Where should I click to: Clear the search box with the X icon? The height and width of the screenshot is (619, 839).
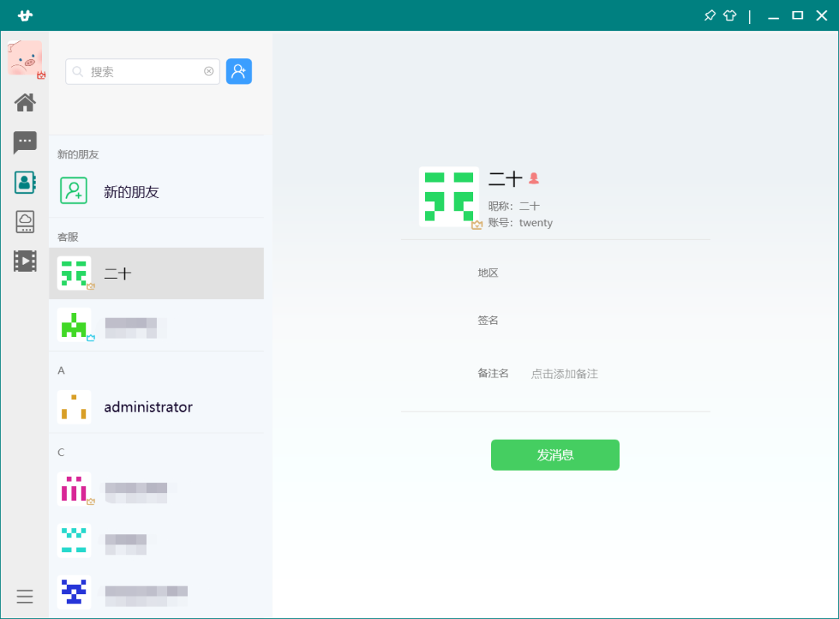209,71
